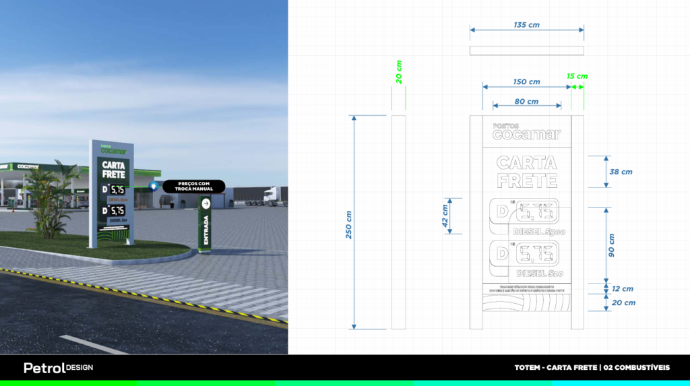Select the 80 cm width dimension
Viewport: 690px width, 386px height.
[x=526, y=102]
